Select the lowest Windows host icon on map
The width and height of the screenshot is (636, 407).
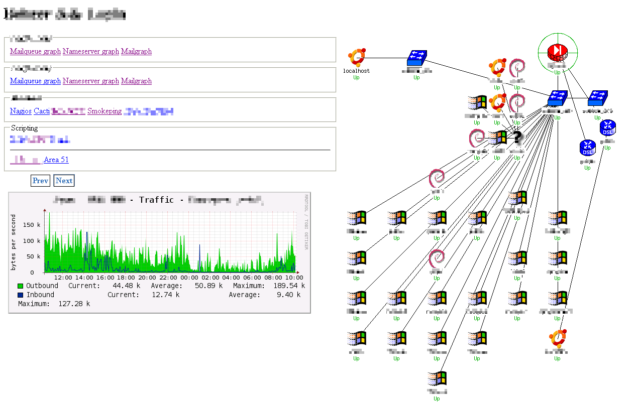coord(437,379)
